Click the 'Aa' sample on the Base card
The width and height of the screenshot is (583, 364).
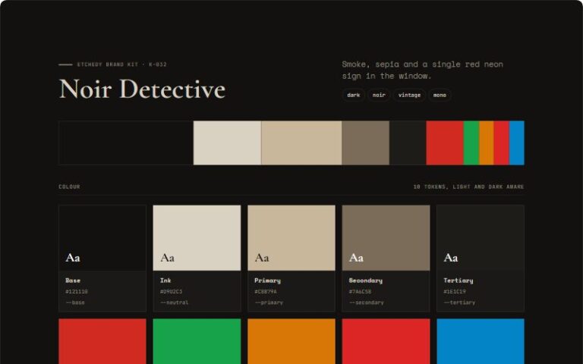pos(73,257)
